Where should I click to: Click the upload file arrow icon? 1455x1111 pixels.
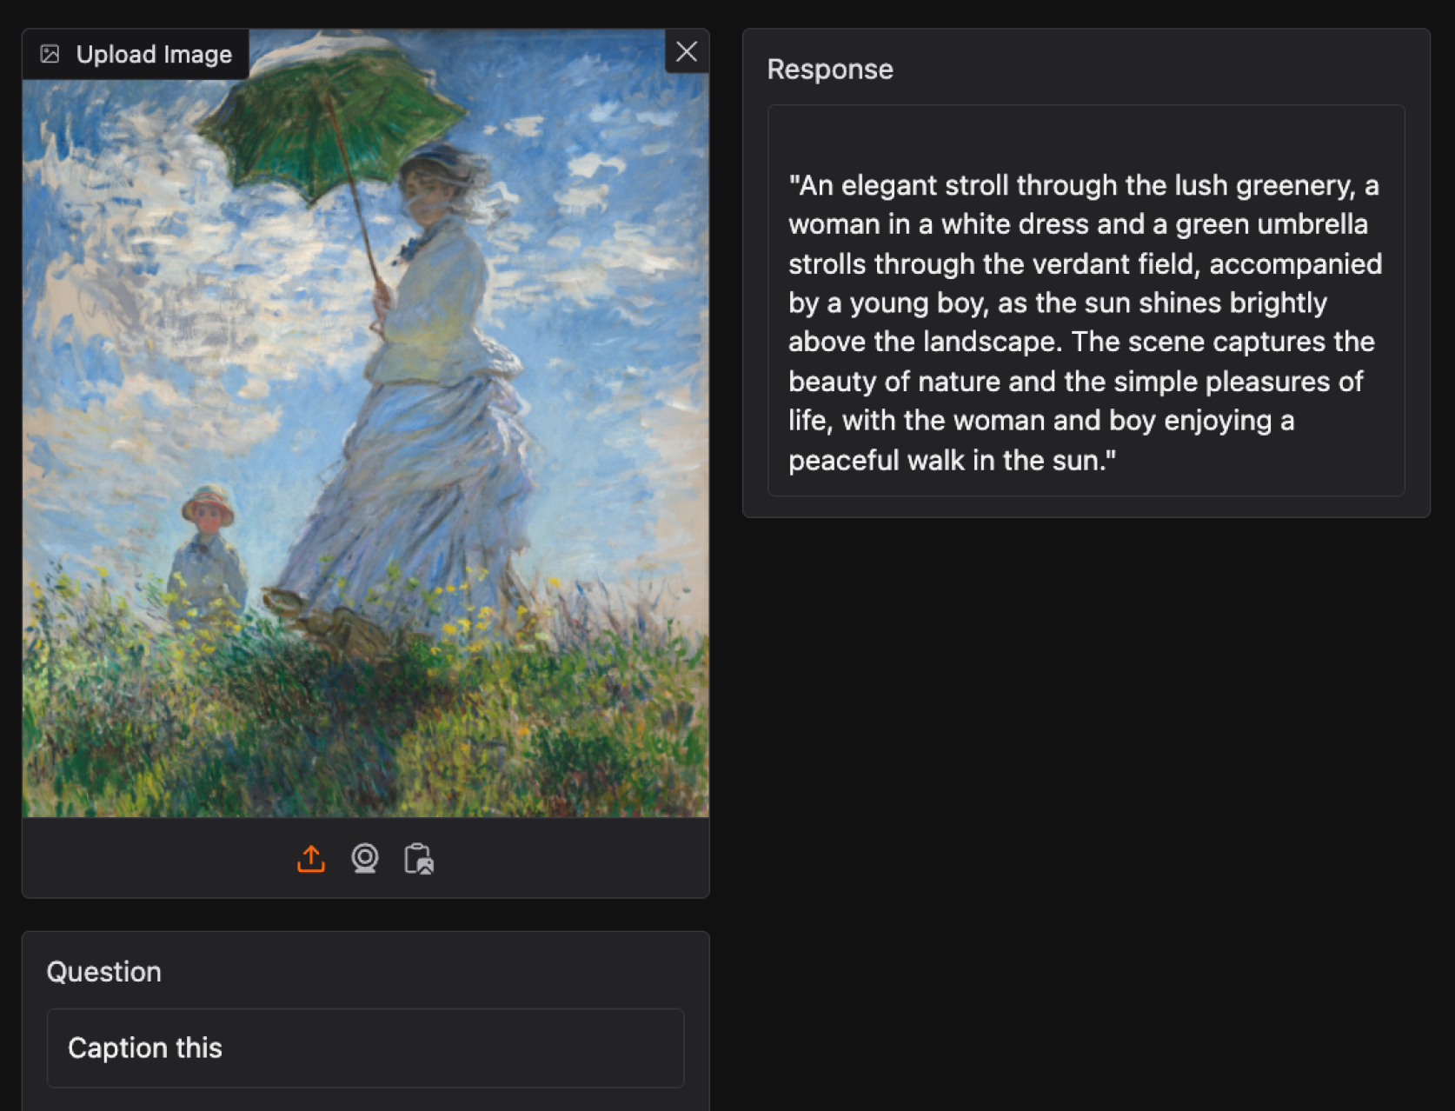(x=310, y=859)
